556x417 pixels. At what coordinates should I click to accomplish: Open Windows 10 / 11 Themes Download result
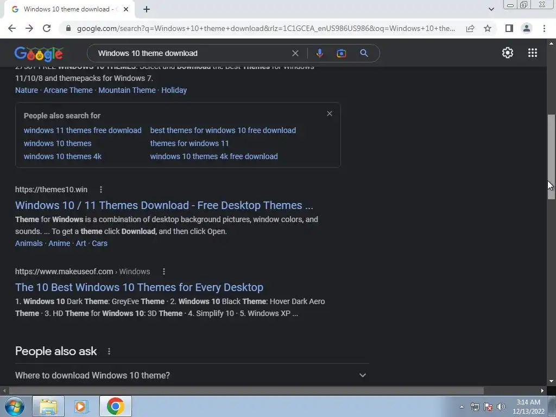pyautogui.click(x=164, y=205)
